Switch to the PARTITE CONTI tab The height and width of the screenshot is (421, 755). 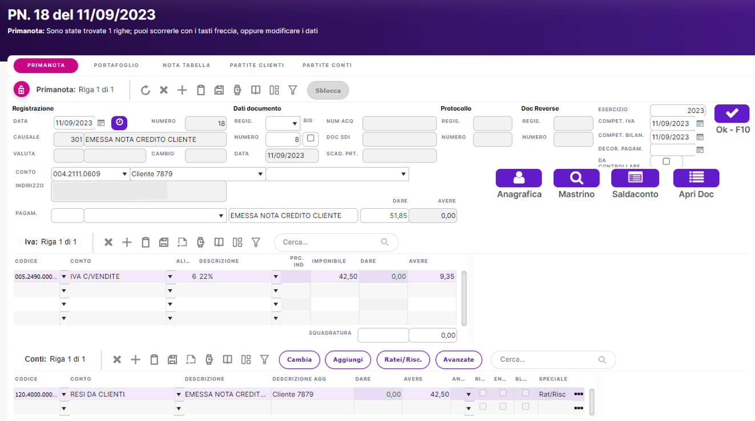coord(327,65)
